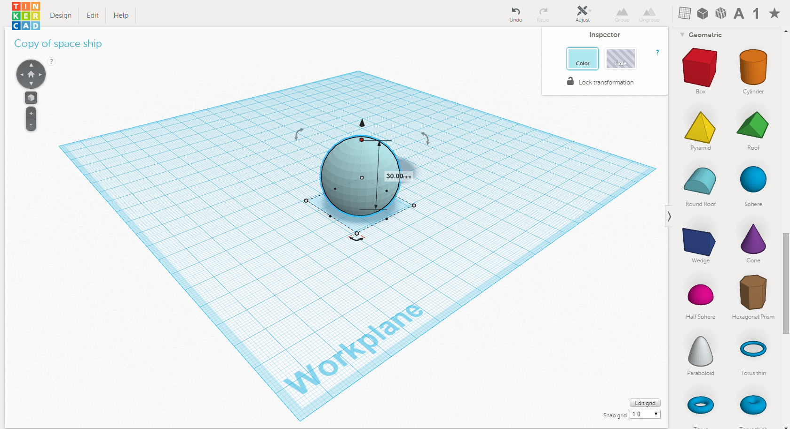Image resolution: width=790 pixels, height=429 pixels.
Task: Click the home view button
Action: point(31,74)
